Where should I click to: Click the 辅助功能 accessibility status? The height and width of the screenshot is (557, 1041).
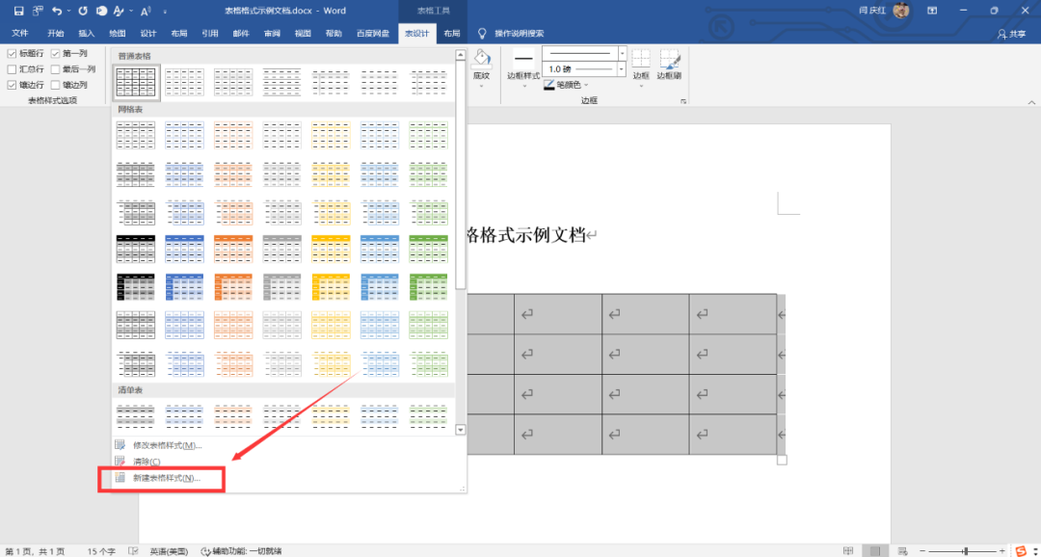pos(241,551)
